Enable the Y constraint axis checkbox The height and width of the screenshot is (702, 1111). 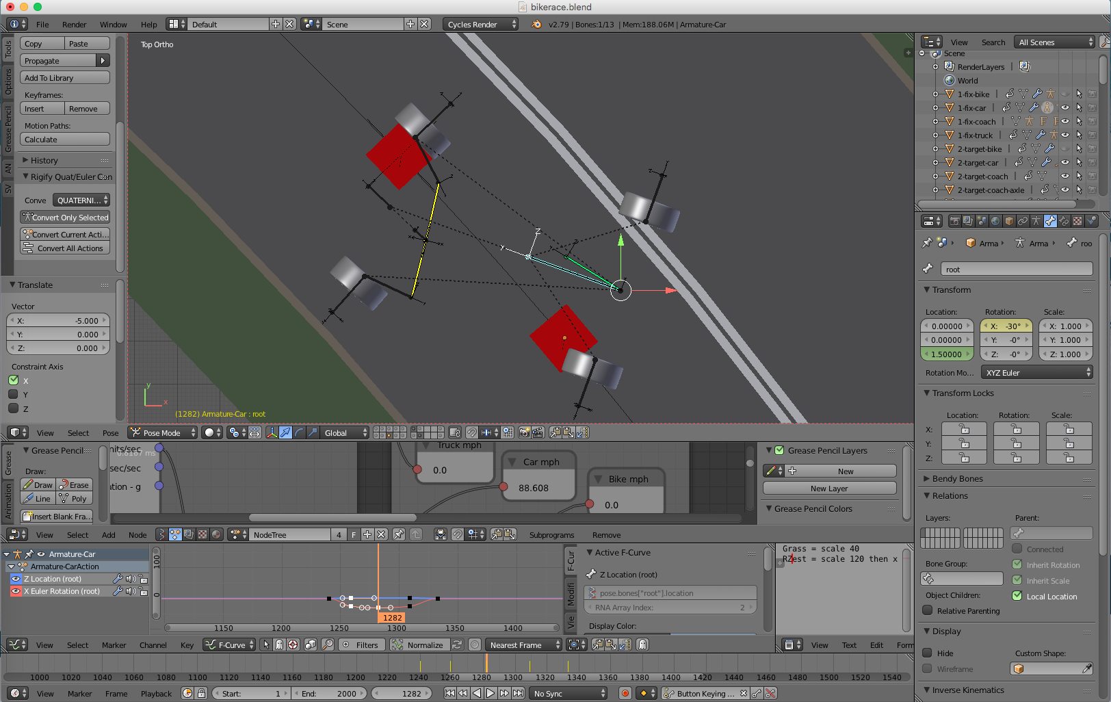point(13,394)
